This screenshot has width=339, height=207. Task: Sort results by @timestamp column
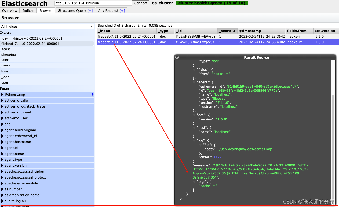tap(261, 31)
